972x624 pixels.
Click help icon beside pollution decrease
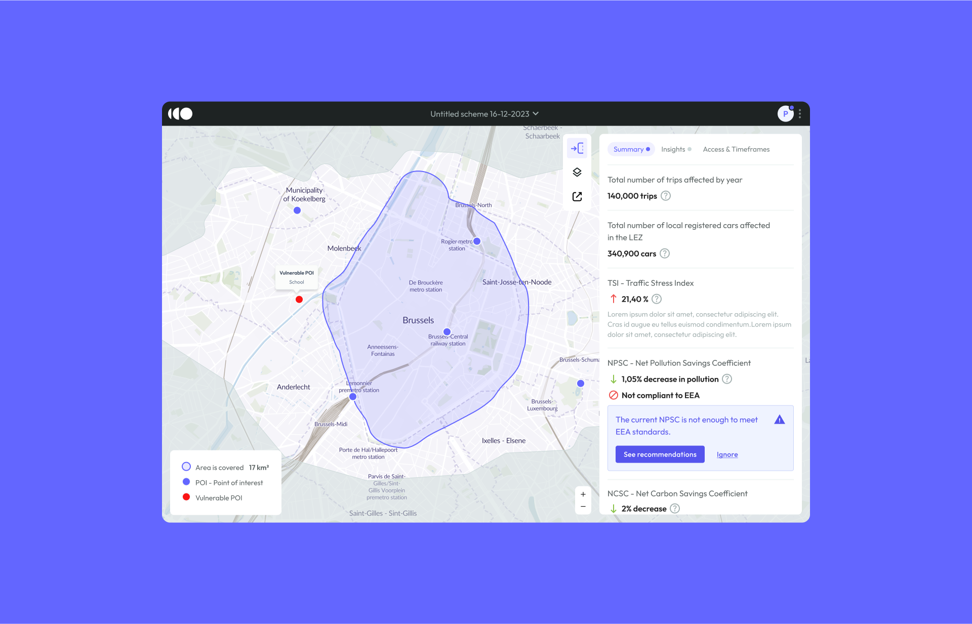click(x=726, y=379)
